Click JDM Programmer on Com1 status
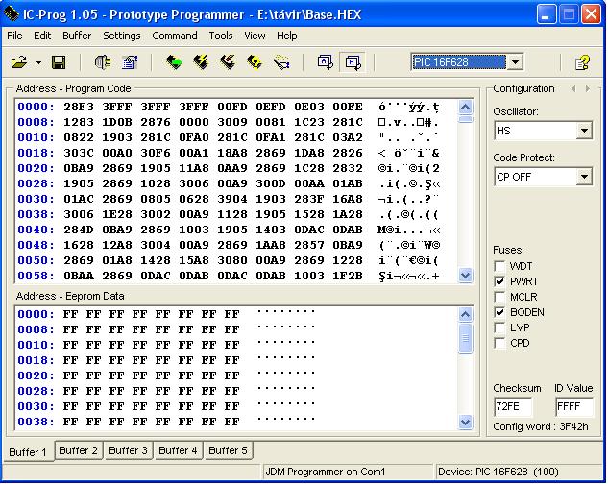The height and width of the screenshot is (484, 608). pos(325,472)
